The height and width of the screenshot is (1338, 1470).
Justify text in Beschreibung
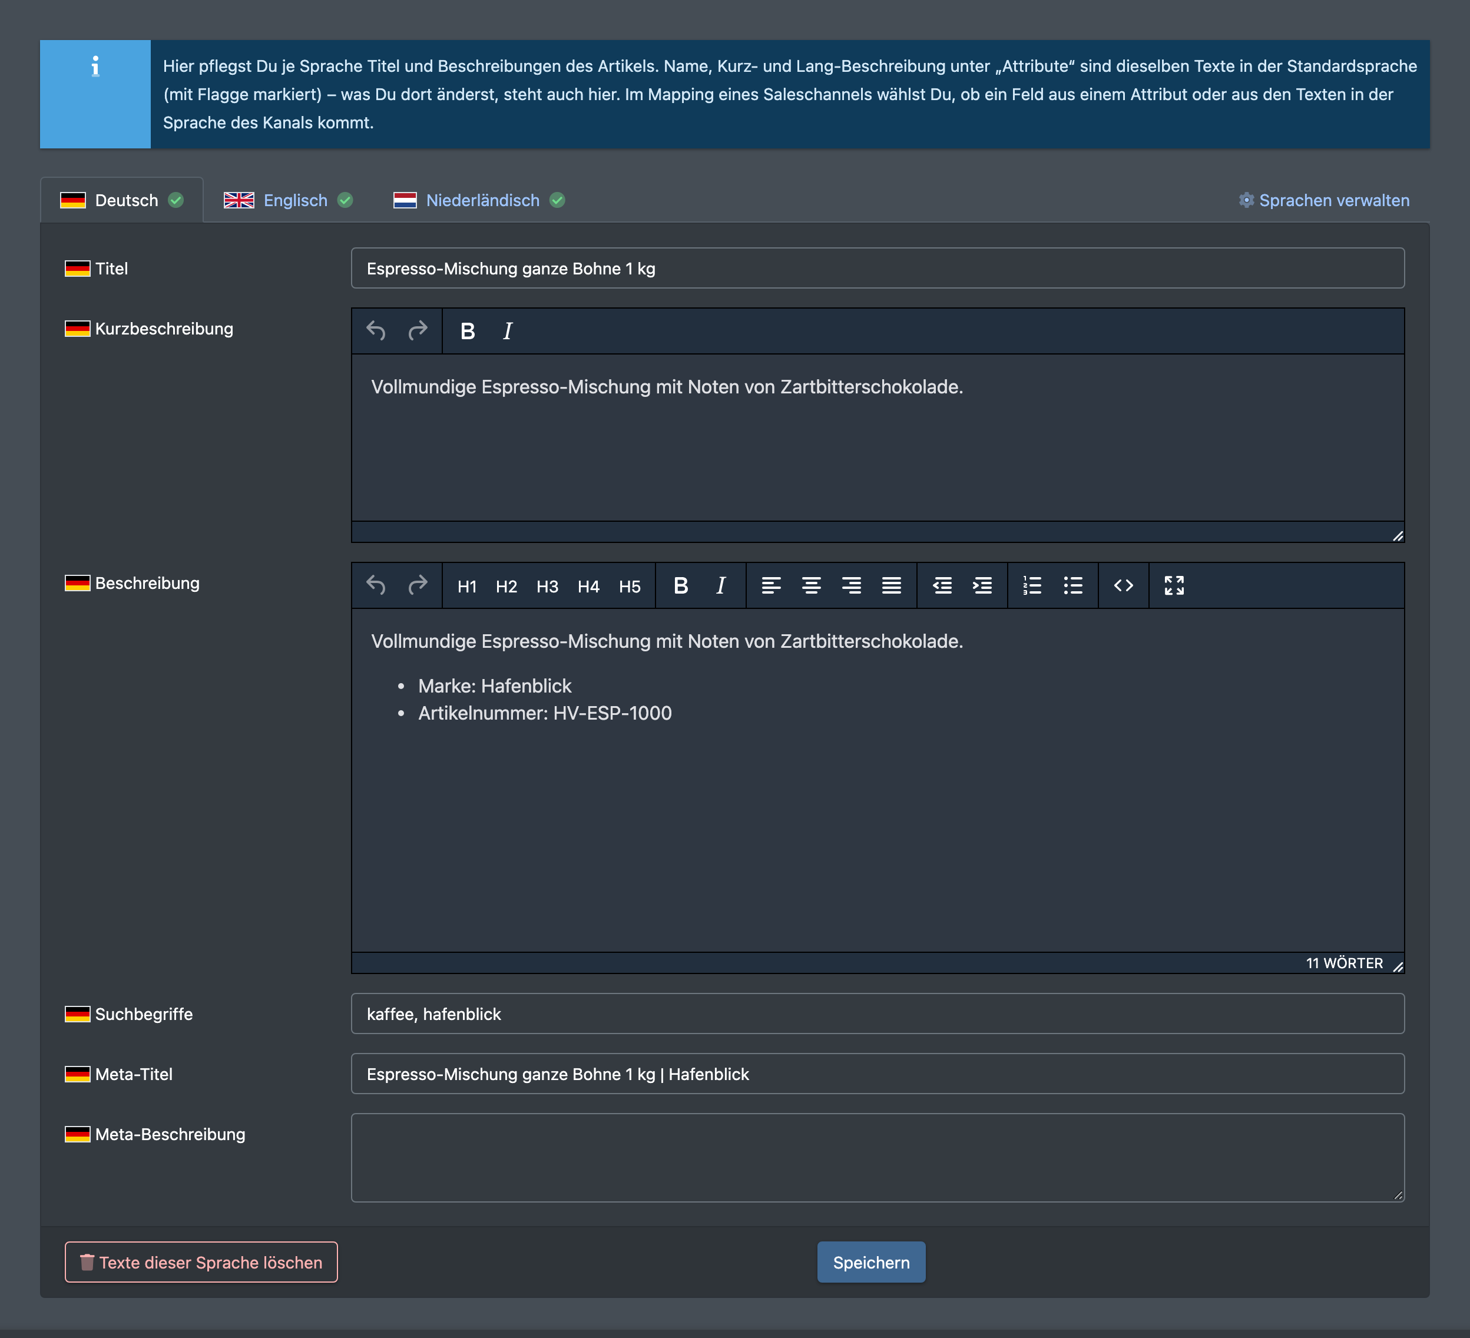pos(892,585)
